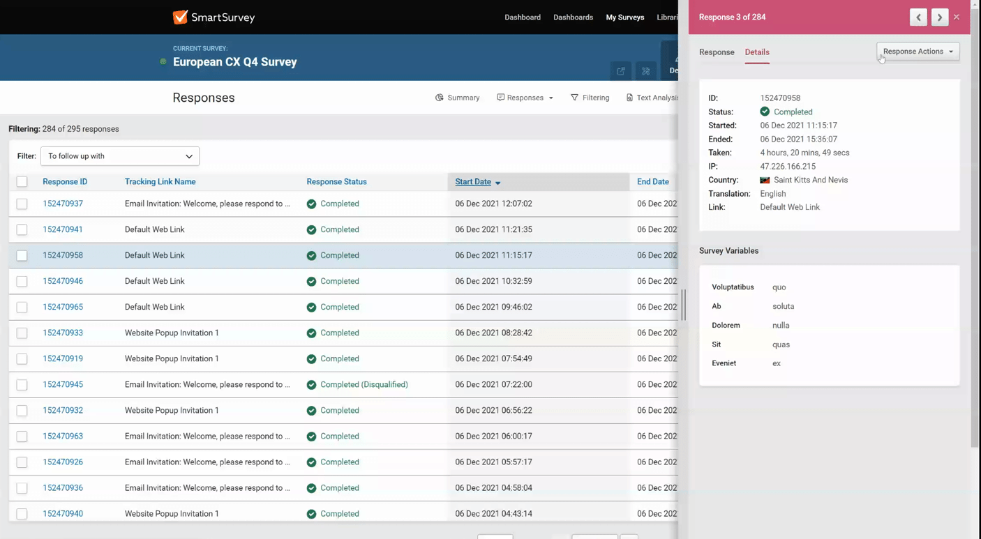Check the box for response 152470937
Viewport: 981px width, 539px height.
click(22, 204)
